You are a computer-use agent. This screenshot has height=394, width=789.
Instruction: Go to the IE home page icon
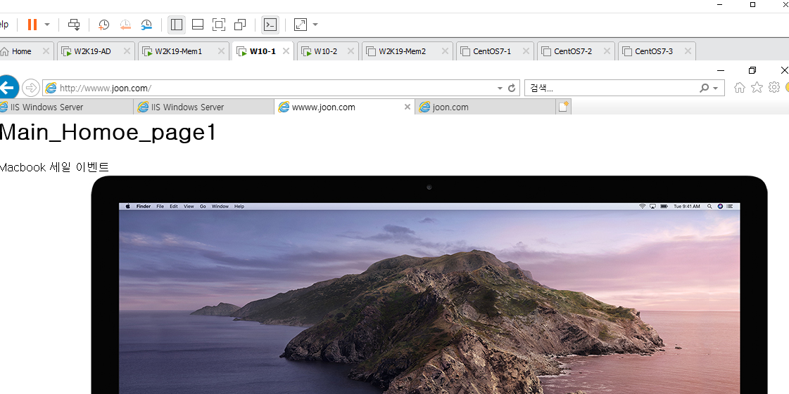pos(739,88)
